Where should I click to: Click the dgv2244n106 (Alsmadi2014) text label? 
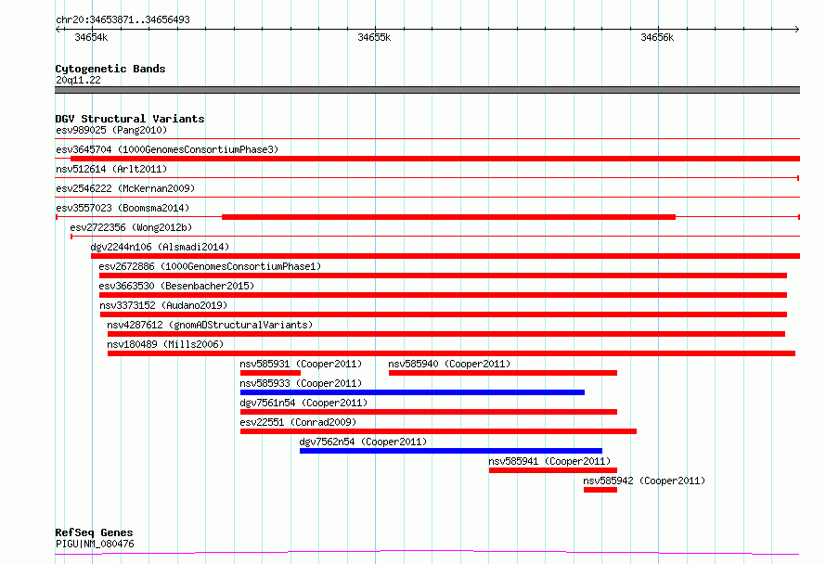(x=161, y=247)
